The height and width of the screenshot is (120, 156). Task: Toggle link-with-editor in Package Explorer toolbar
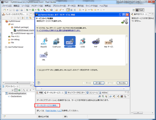[x=30, y=18]
